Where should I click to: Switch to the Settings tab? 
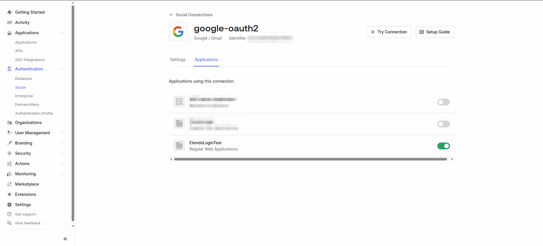point(178,60)
